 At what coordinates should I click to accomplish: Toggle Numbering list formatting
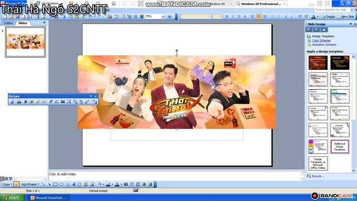273,16
